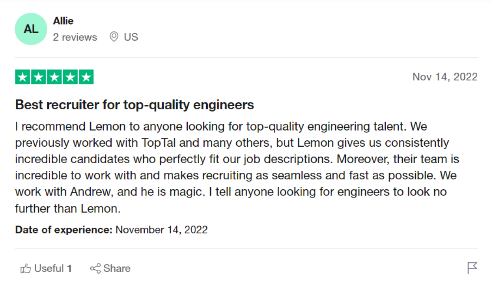Screen dimensions: 493x291
Task: Mark review as Useful via text label
Action: pyautogui.click(x=49, y=269)
